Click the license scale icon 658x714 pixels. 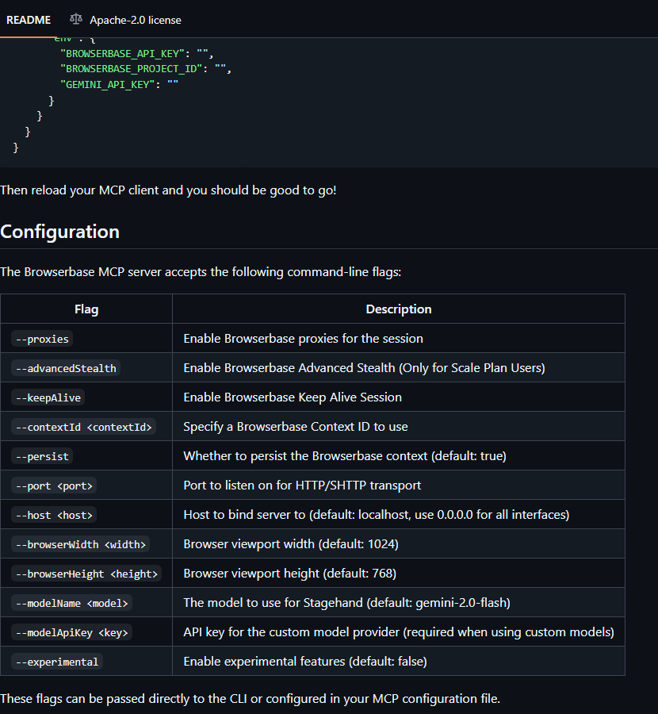pyautogui.click(x=76, y=19)
